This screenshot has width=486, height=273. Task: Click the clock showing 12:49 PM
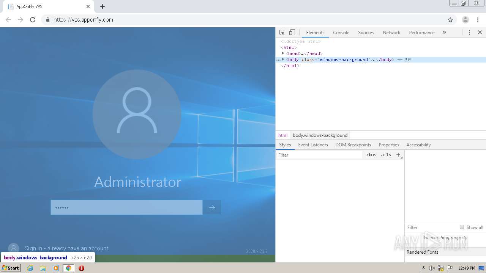pos(467,268)
